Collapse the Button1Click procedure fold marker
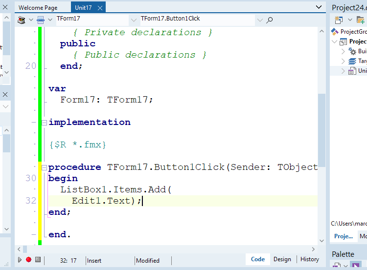Image resolution: width=367 pixels, height=270 pixels. pos(44,167)
